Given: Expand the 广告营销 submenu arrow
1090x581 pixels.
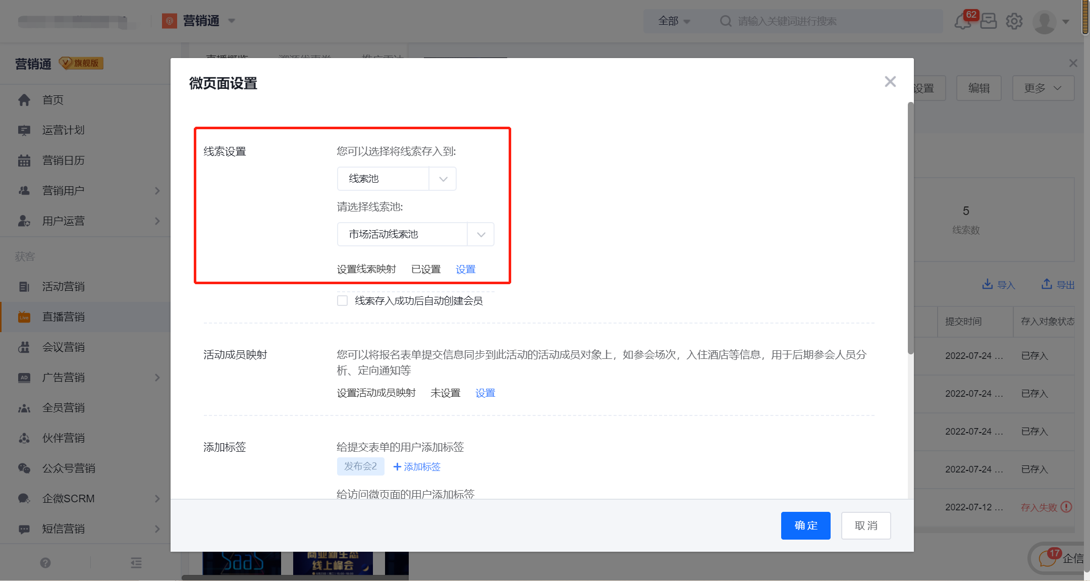Looking at the screenshot, I should (x=157, y=378).
